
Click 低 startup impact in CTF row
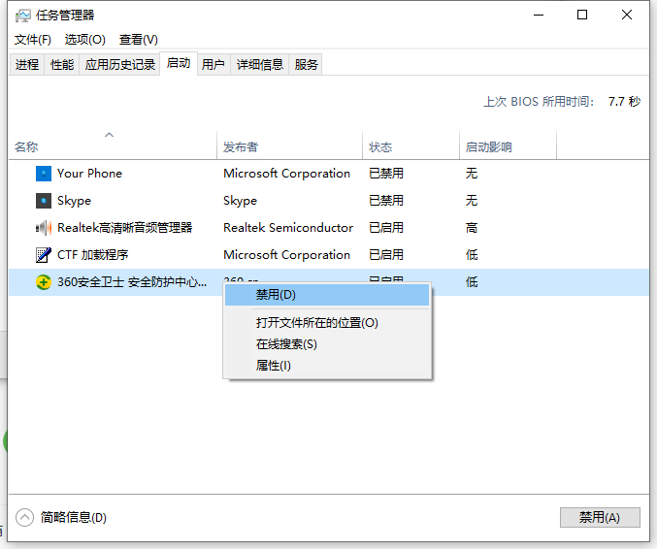pyautogui.click(x=472, y=254)
